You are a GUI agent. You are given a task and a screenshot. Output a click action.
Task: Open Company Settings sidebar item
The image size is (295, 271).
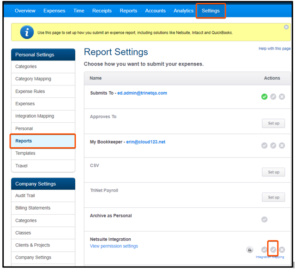click(43, 258)
